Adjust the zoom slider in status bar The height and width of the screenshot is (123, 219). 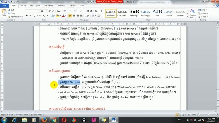click(x=208, y=115)
